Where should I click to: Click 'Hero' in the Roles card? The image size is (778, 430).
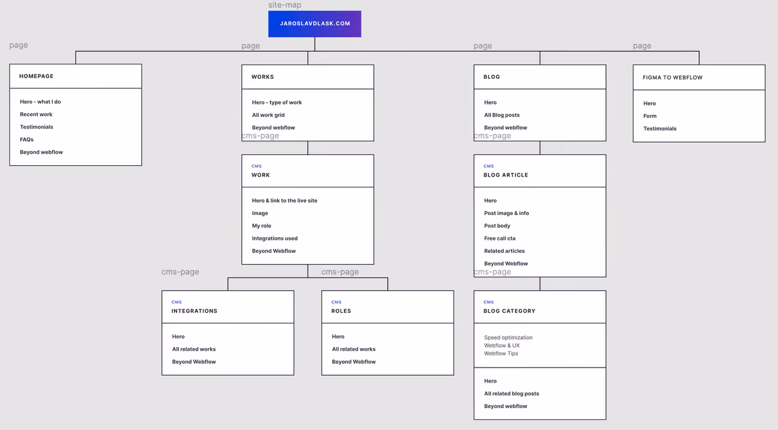pos(339,337)
